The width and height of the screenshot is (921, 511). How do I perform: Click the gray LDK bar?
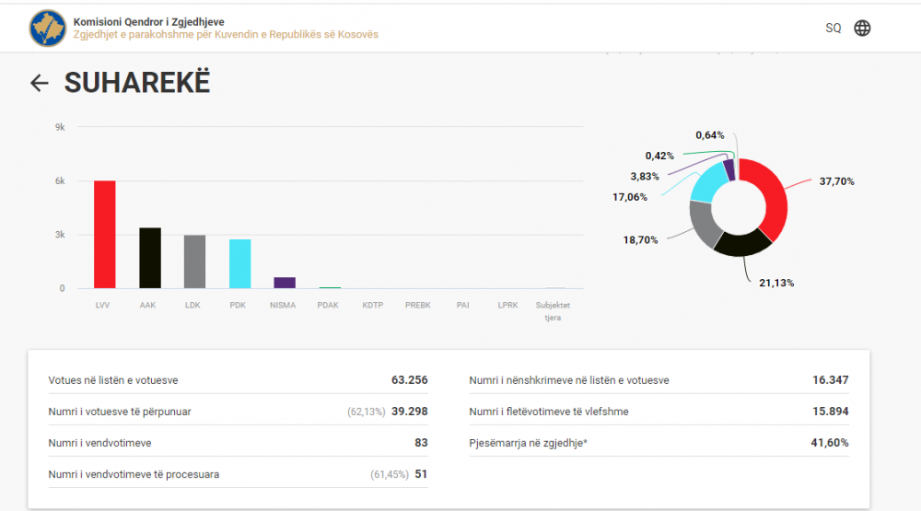tap(194, 261)
